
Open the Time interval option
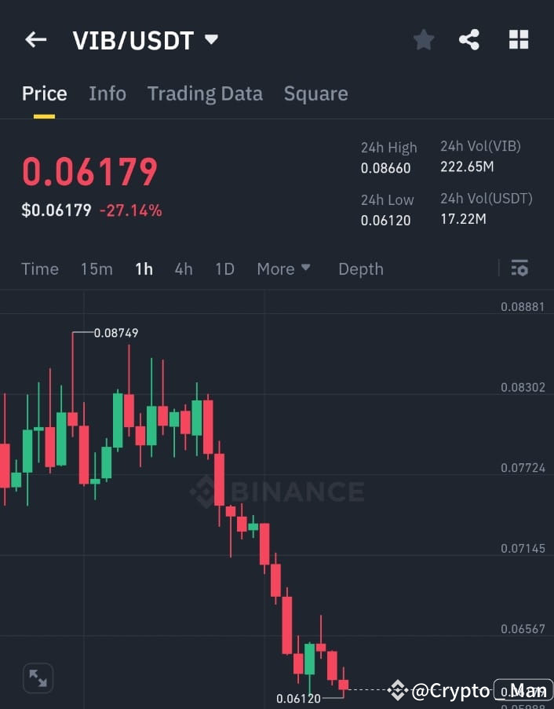point(40,269)
